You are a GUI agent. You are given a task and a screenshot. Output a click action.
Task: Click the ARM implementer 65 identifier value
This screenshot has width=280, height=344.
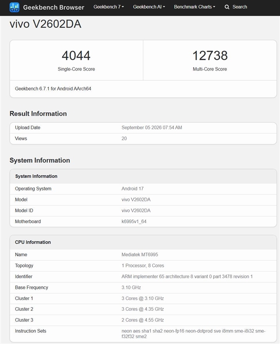187,277
